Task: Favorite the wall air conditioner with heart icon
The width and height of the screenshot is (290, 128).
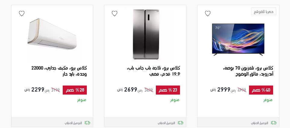Action: [x=22, y=14]
